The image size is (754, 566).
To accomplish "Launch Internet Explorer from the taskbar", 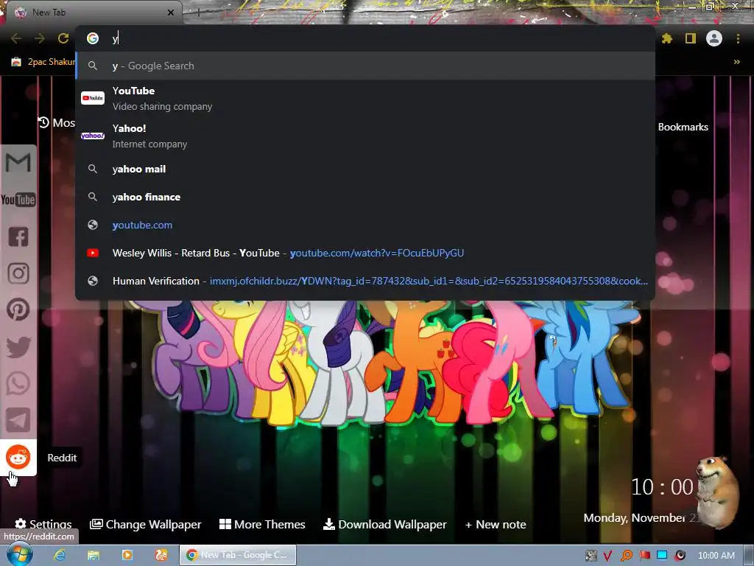I will click(x=60, y=555).
